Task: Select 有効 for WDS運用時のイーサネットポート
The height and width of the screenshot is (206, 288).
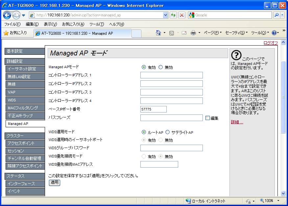Action: click(x=144, y=140)
